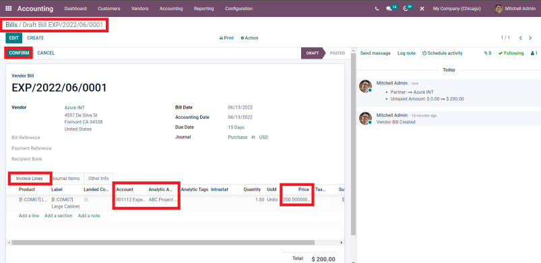Click the phone call icon

377,9
